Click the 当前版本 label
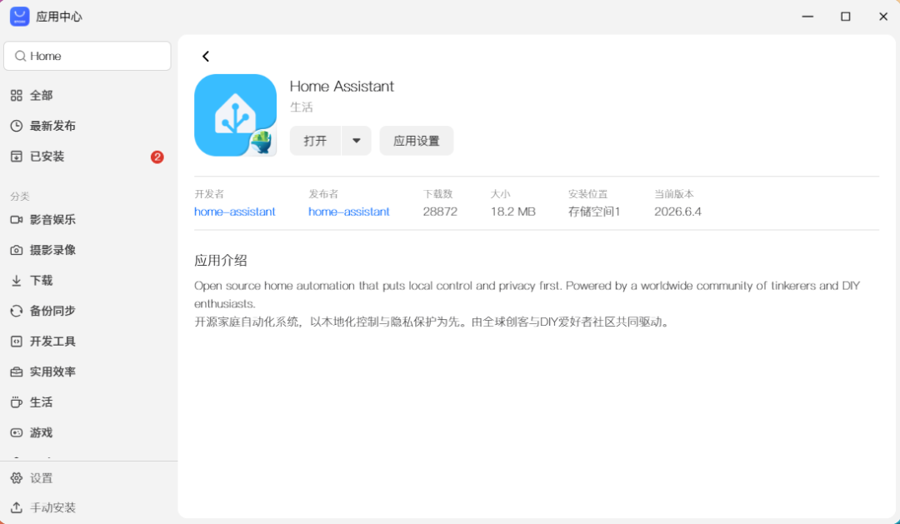This screenshot has width=900, height=524. pyautogui.click(x=674, y=194)
